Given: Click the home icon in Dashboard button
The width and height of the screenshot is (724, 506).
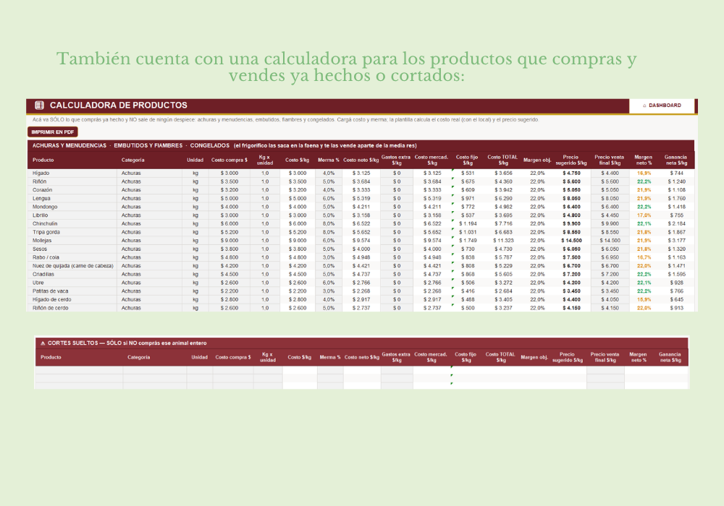Looking at the screenshot, I should click(644, 106).
